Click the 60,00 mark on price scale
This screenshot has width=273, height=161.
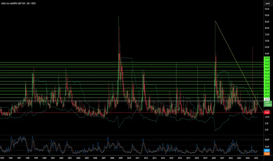pos(267,54)
